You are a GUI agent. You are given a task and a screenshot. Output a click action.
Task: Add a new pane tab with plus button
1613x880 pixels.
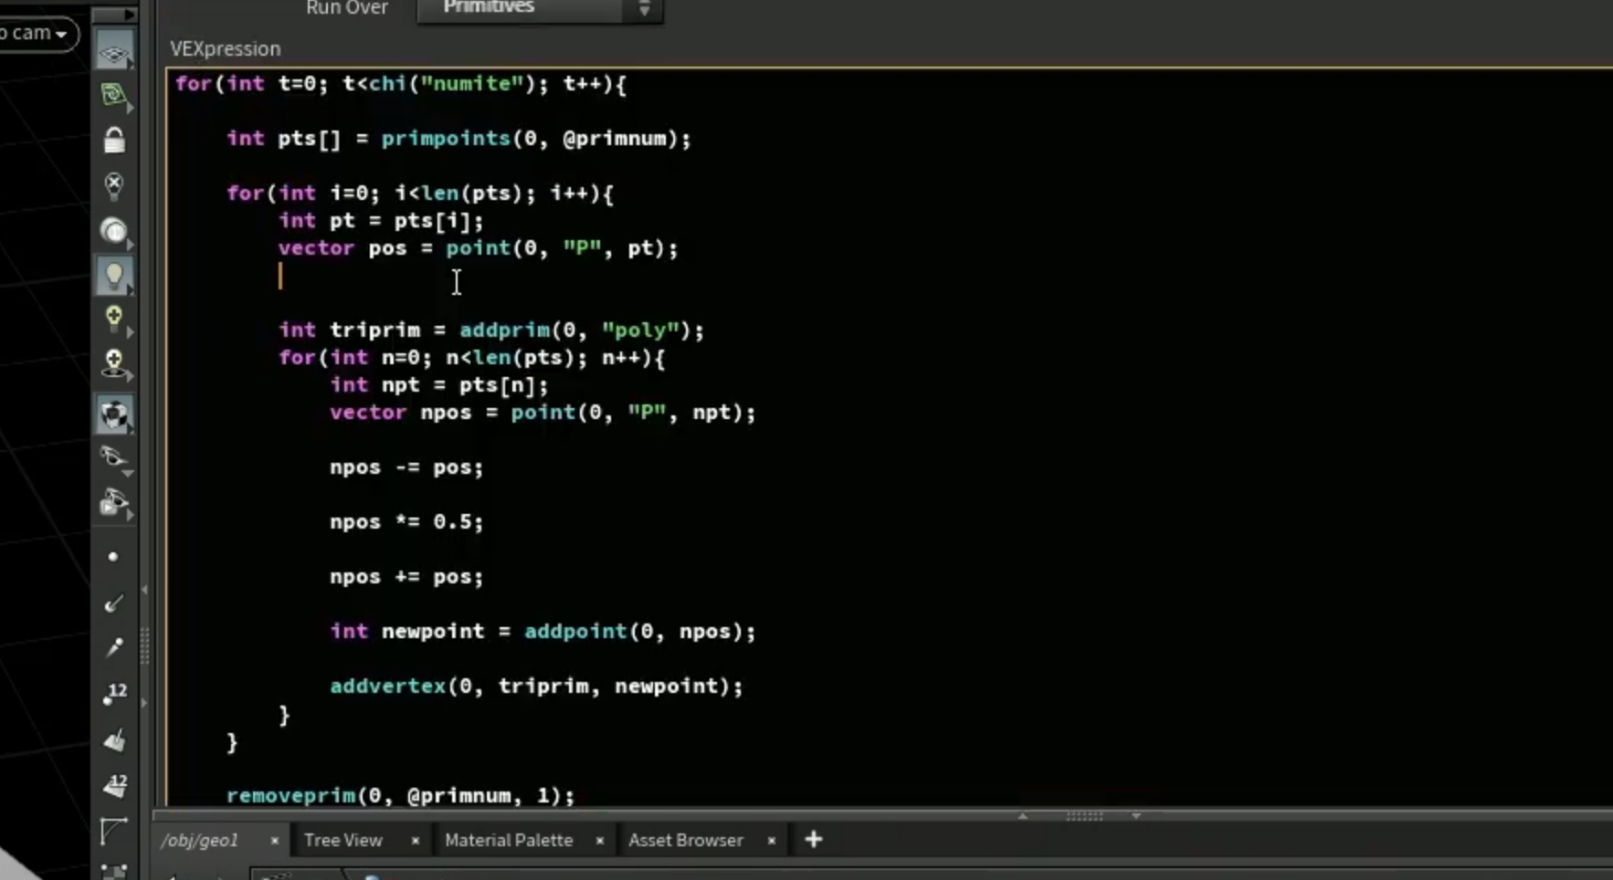pyautogui.click(x=814, y=839)
